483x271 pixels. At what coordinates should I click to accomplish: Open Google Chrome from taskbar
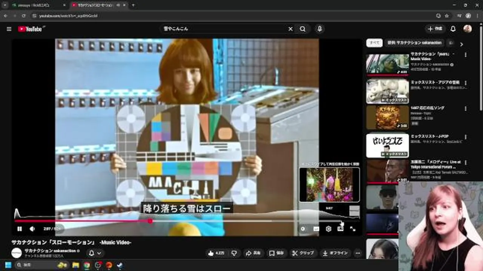[87, 265]
